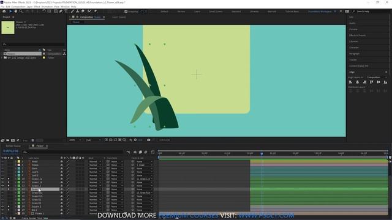Select the Pen tool

(x=61, y=11)
